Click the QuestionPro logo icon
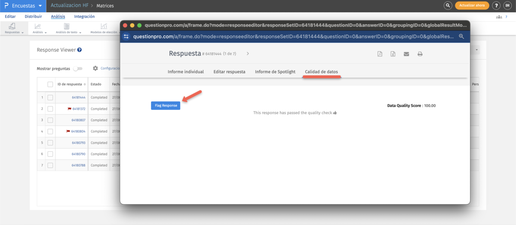Screen dimensions: 516x225 (x=6, y=6)
